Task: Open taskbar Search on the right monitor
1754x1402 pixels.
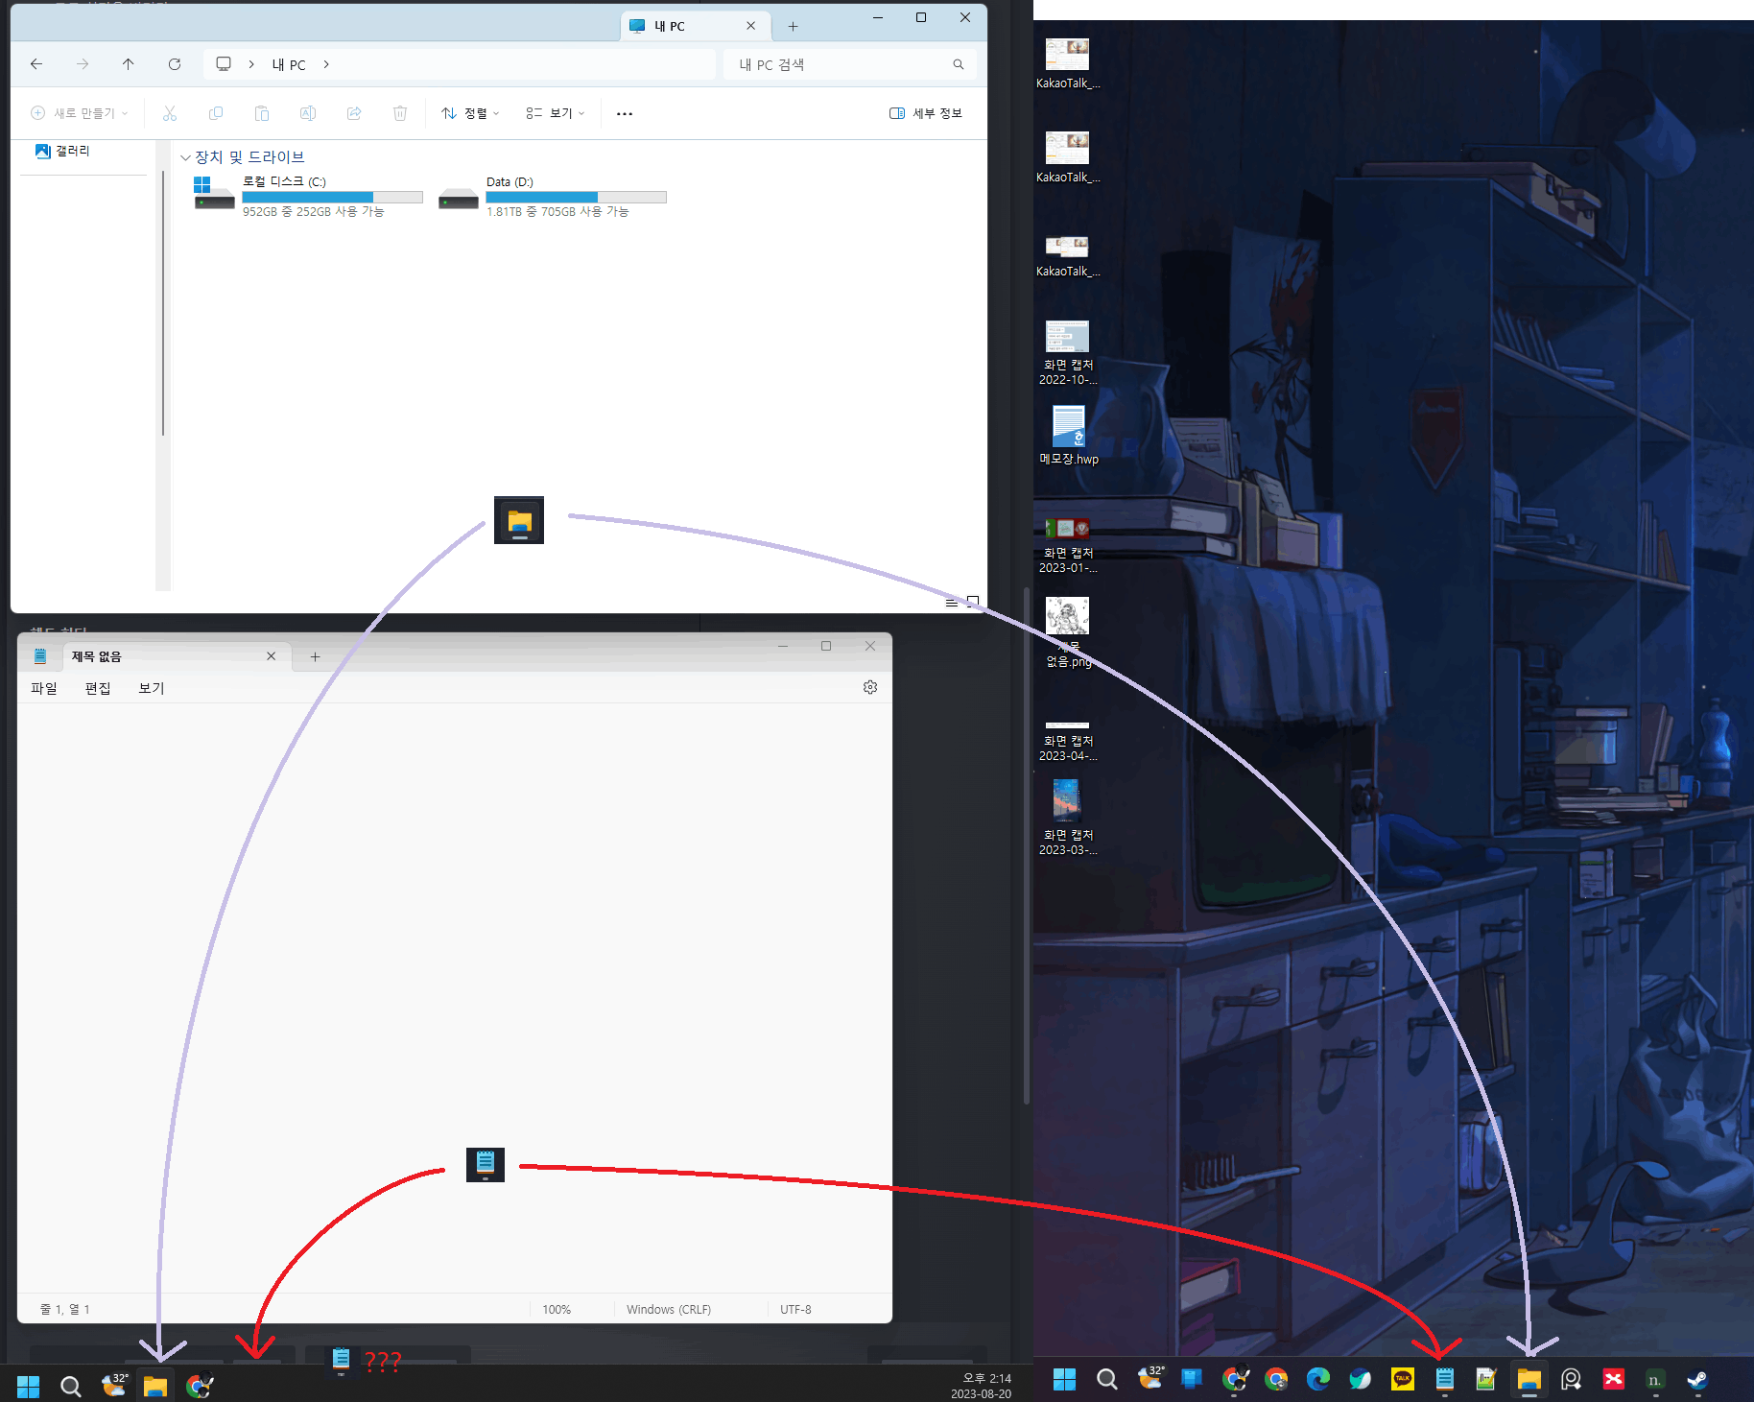Action: tap(1107, 1379)
